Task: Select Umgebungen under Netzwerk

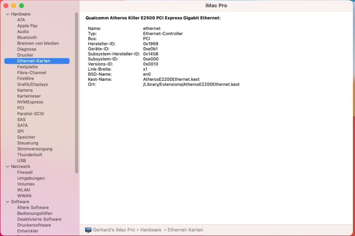Action: pyautogui.click(x=31, y=178)
